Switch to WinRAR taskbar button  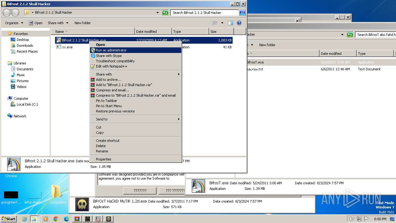(77, 219)
